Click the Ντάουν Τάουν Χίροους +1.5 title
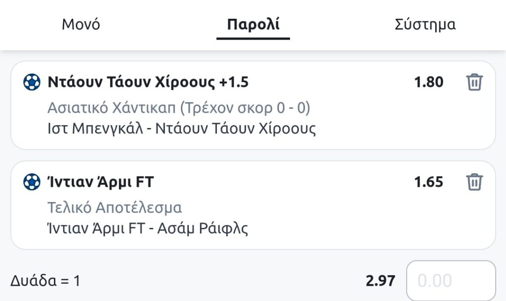506x301 pixels. point(148,82)
